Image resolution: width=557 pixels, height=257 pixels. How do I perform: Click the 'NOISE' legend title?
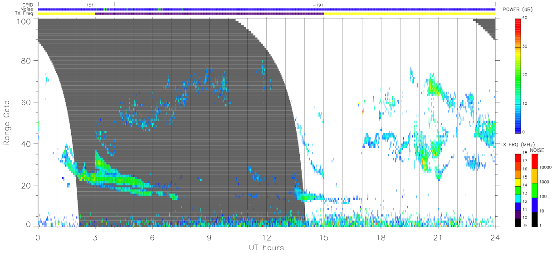pyautogui.click(x=537, y=150)
